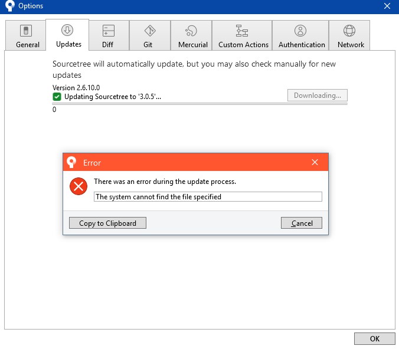Viewport: 399px width, 349px height.
Task: Open the Network tab
Action: point(349,35)
